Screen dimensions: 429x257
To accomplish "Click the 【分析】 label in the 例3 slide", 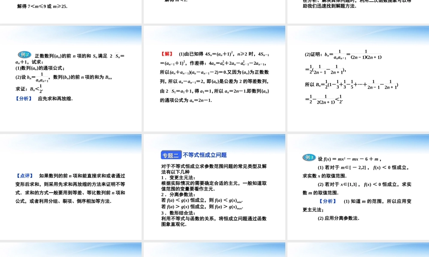I will [x=327, y=201].
